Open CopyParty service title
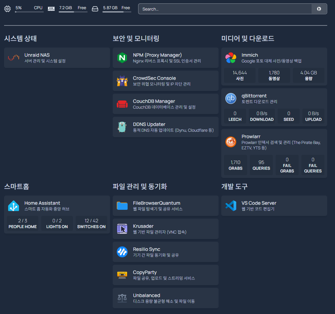Screen dimensions: 335x314 click(145, 272)
